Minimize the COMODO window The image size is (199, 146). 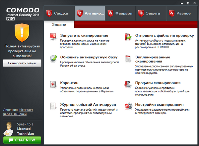[182, 3]
